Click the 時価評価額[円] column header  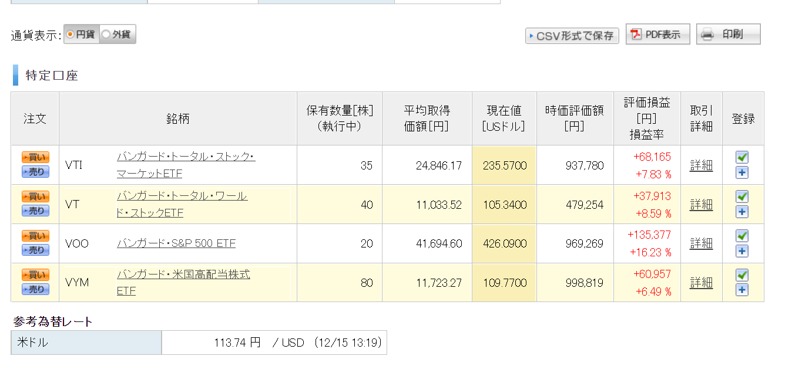pos(575,118)
